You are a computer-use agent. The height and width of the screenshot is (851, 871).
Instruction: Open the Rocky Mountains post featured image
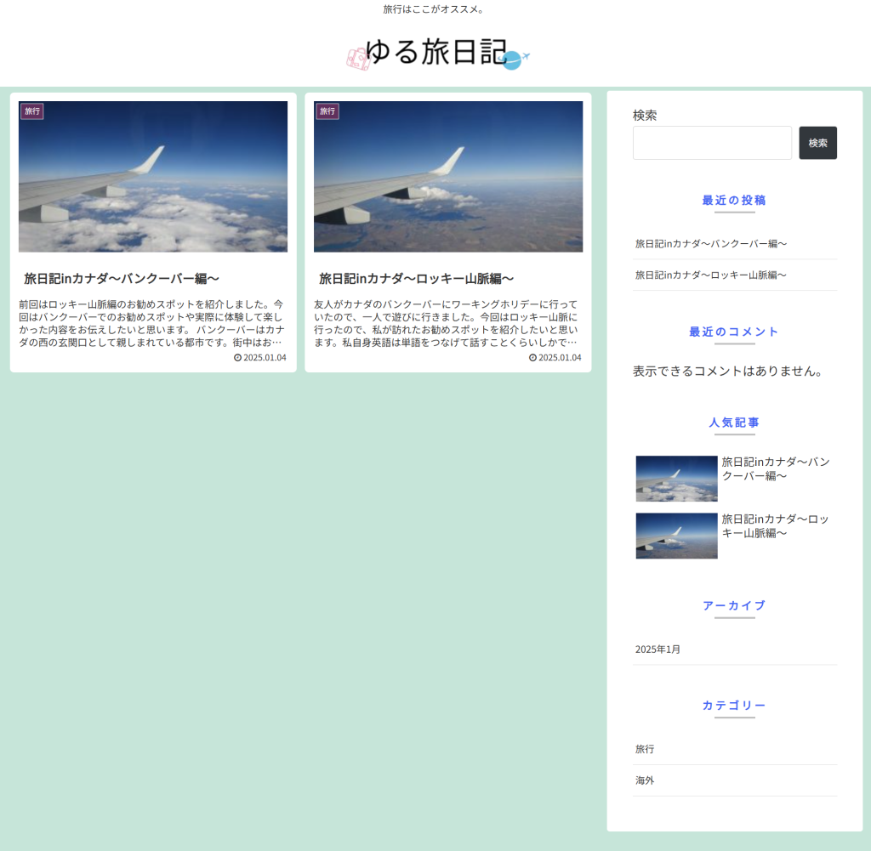(448, 177)
